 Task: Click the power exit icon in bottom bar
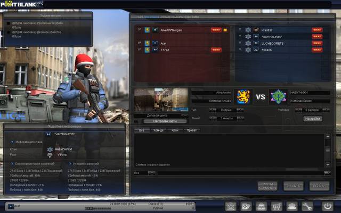pyautogui.click(x=328, y=206)
